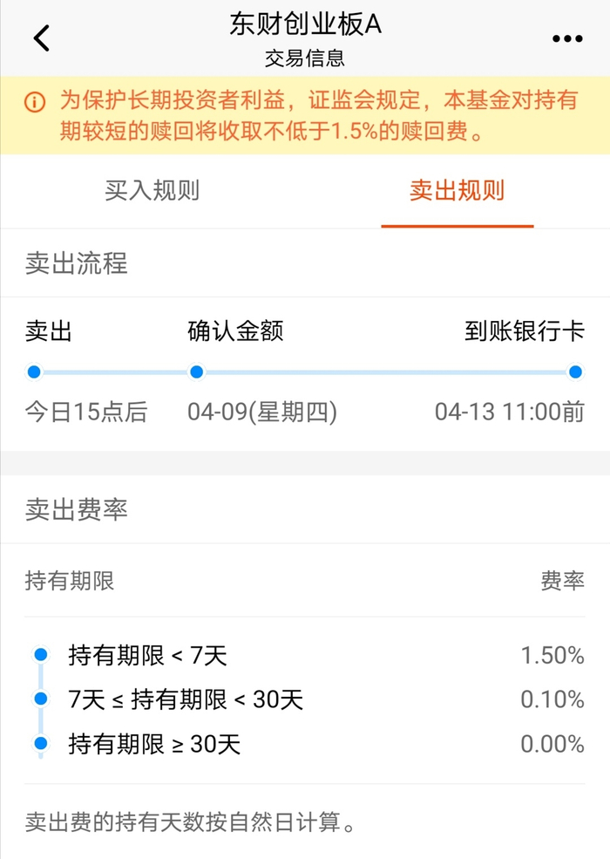Tap the 卖出费率 section header

77,509
